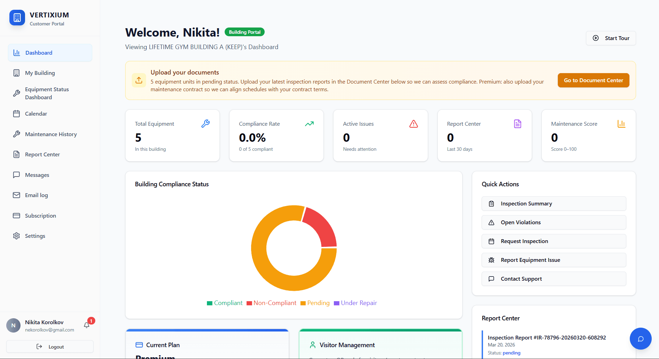659x359 pixels.
Task: Go to Equipment Status Dashboard
Action: coord(47,93)
